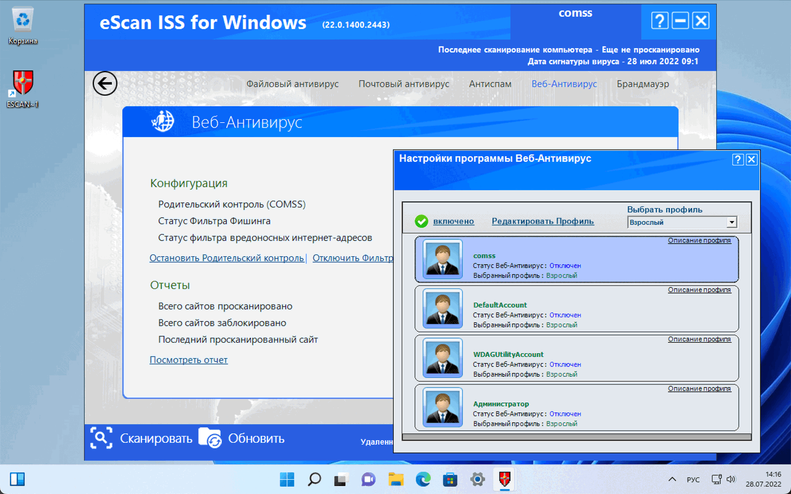The height and width of the screenshot is (494, 791).
Task: Open the Выбрать профиль dropdown
Action: click(682, 222)
